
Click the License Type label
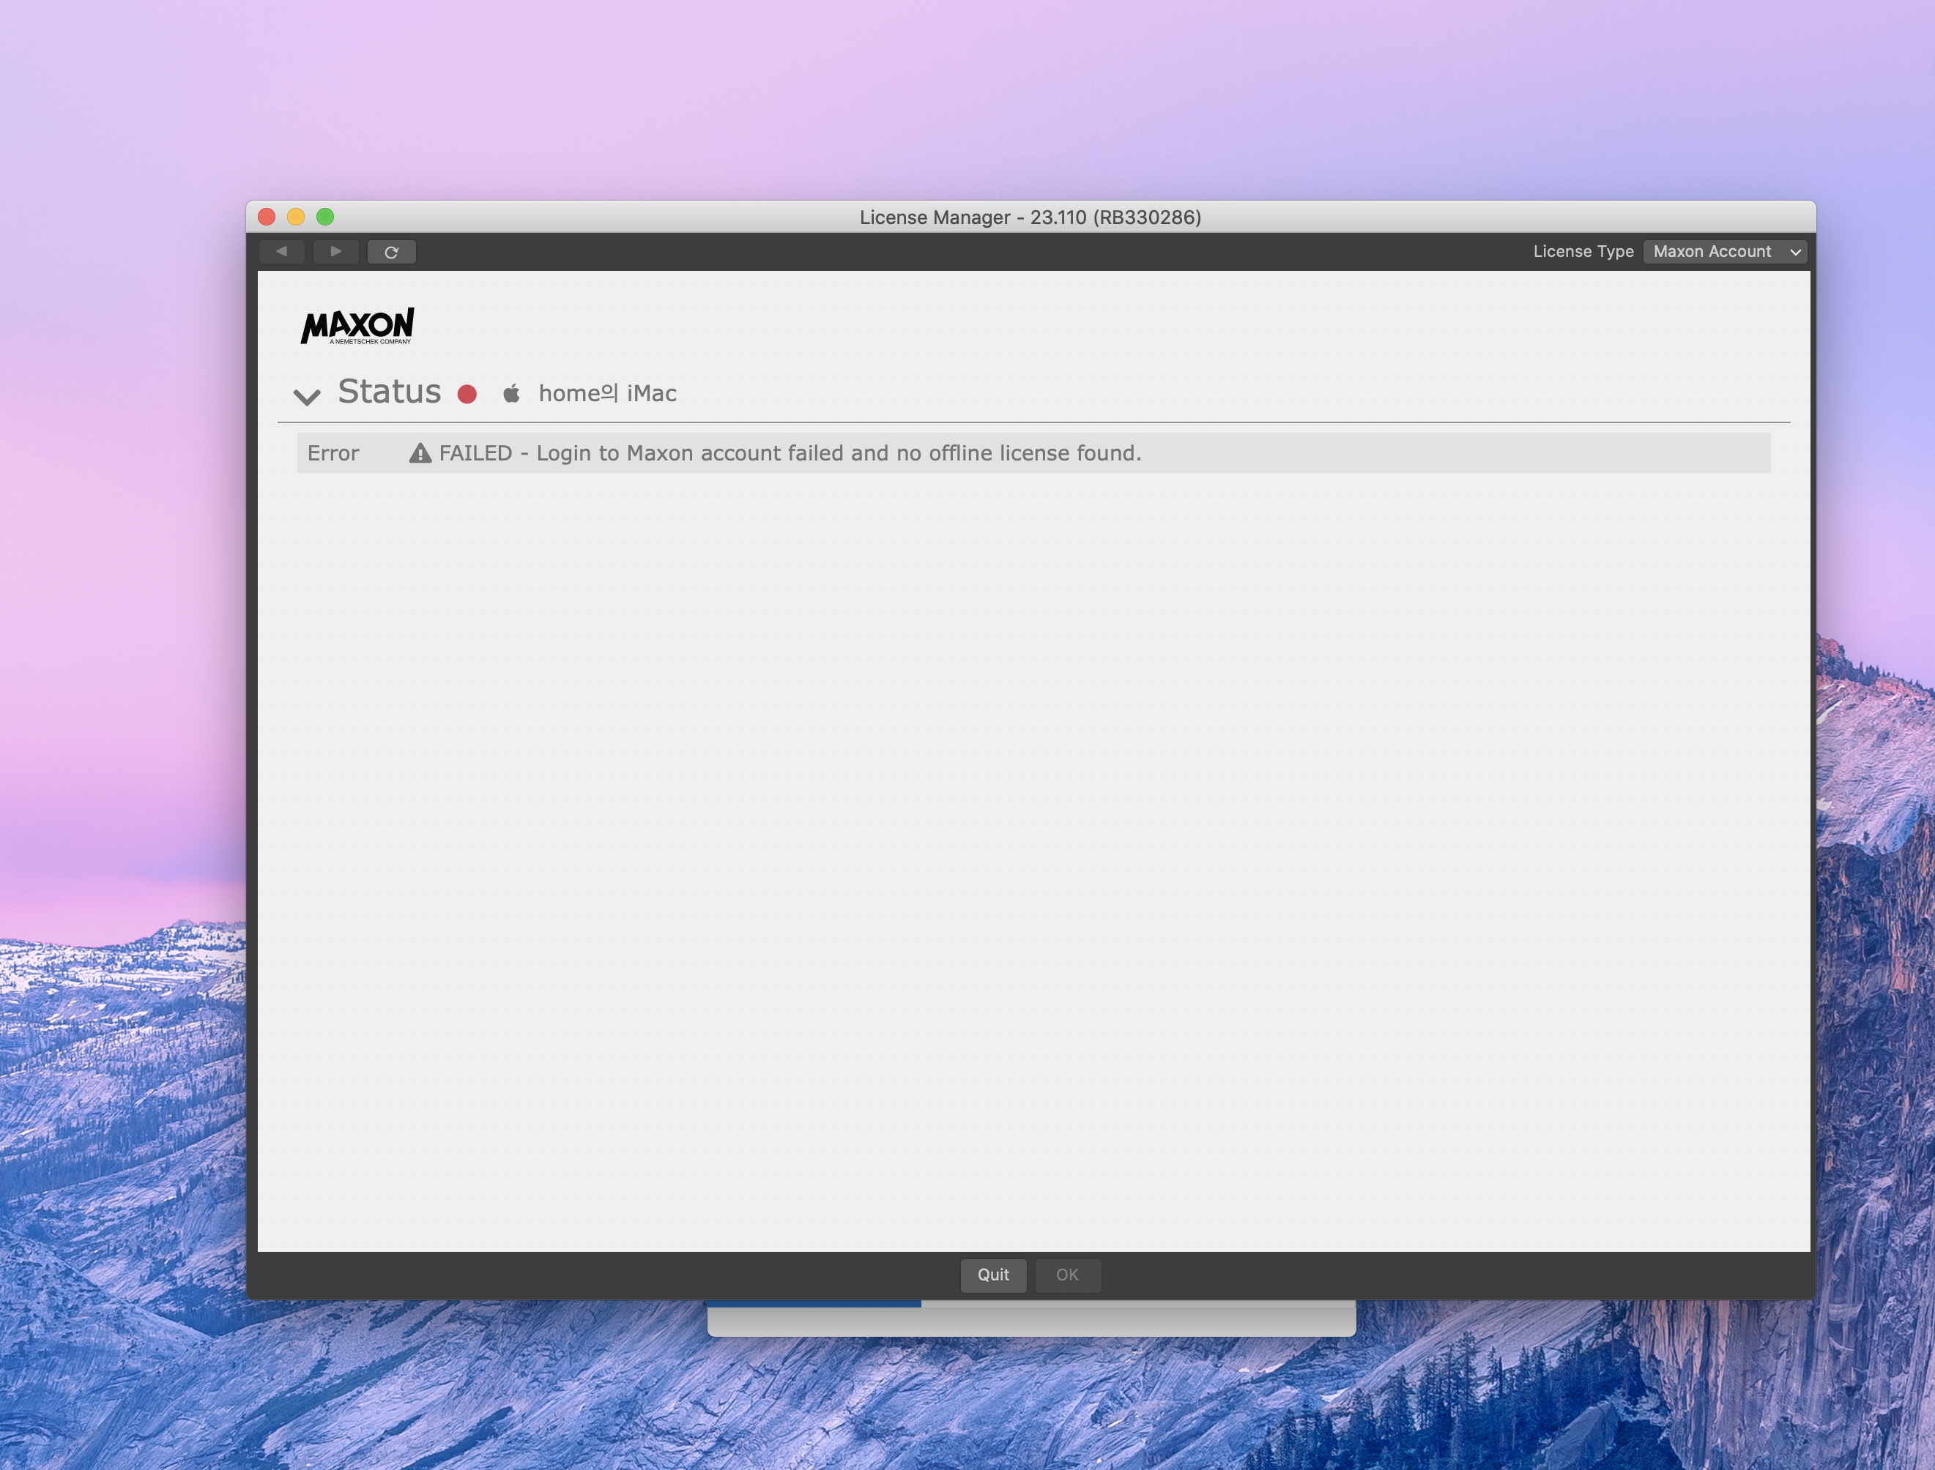coord(1583,252)
